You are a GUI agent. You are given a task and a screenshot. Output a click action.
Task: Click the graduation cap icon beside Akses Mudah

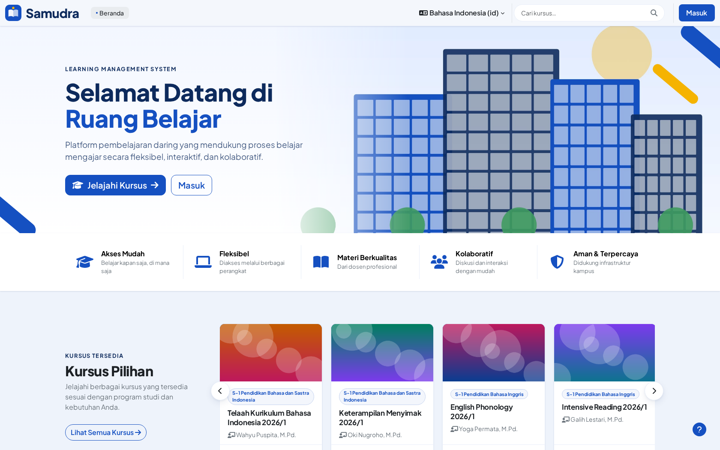(x=85, y=262)
